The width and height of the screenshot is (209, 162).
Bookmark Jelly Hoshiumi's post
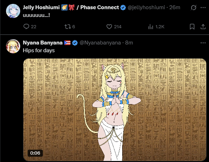pos(192,27)
